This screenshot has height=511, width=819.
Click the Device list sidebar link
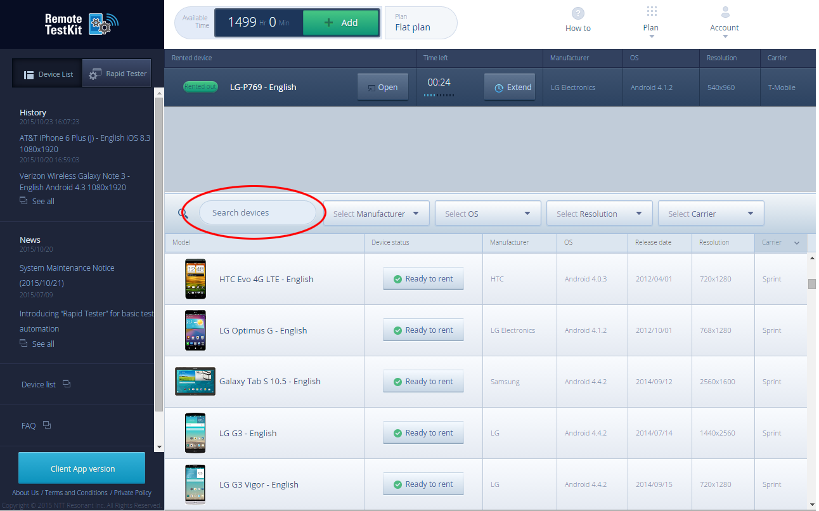coord(39,385)
